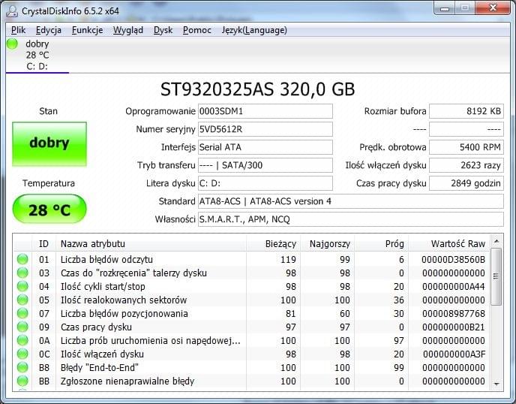The height and width of the screenshot is (404, 516).
Task: Select row 'Liczba prób uruchomienia osi napędowej...'
Action: (x=251, y=340)
